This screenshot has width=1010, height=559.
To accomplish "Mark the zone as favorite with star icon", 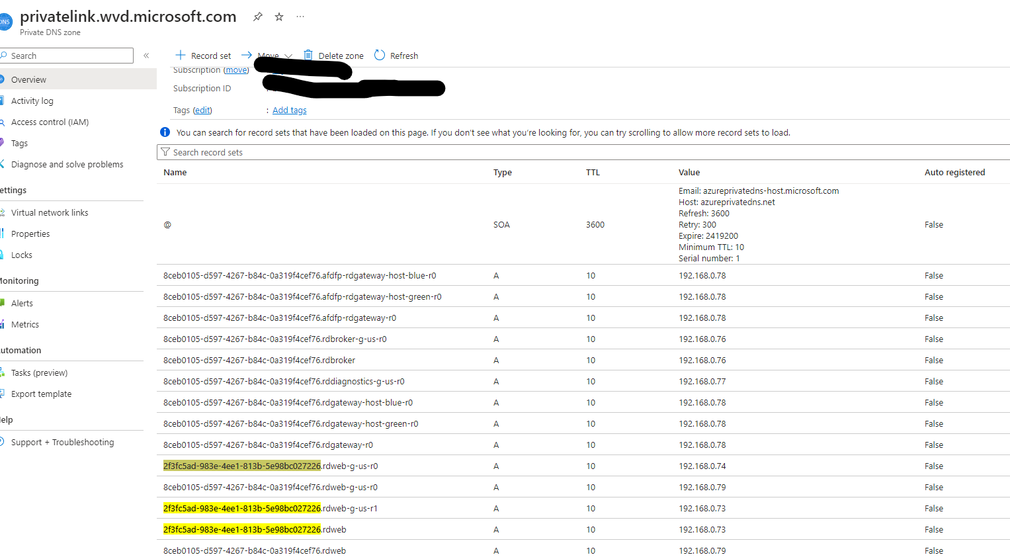I will (x=279, y=17).
